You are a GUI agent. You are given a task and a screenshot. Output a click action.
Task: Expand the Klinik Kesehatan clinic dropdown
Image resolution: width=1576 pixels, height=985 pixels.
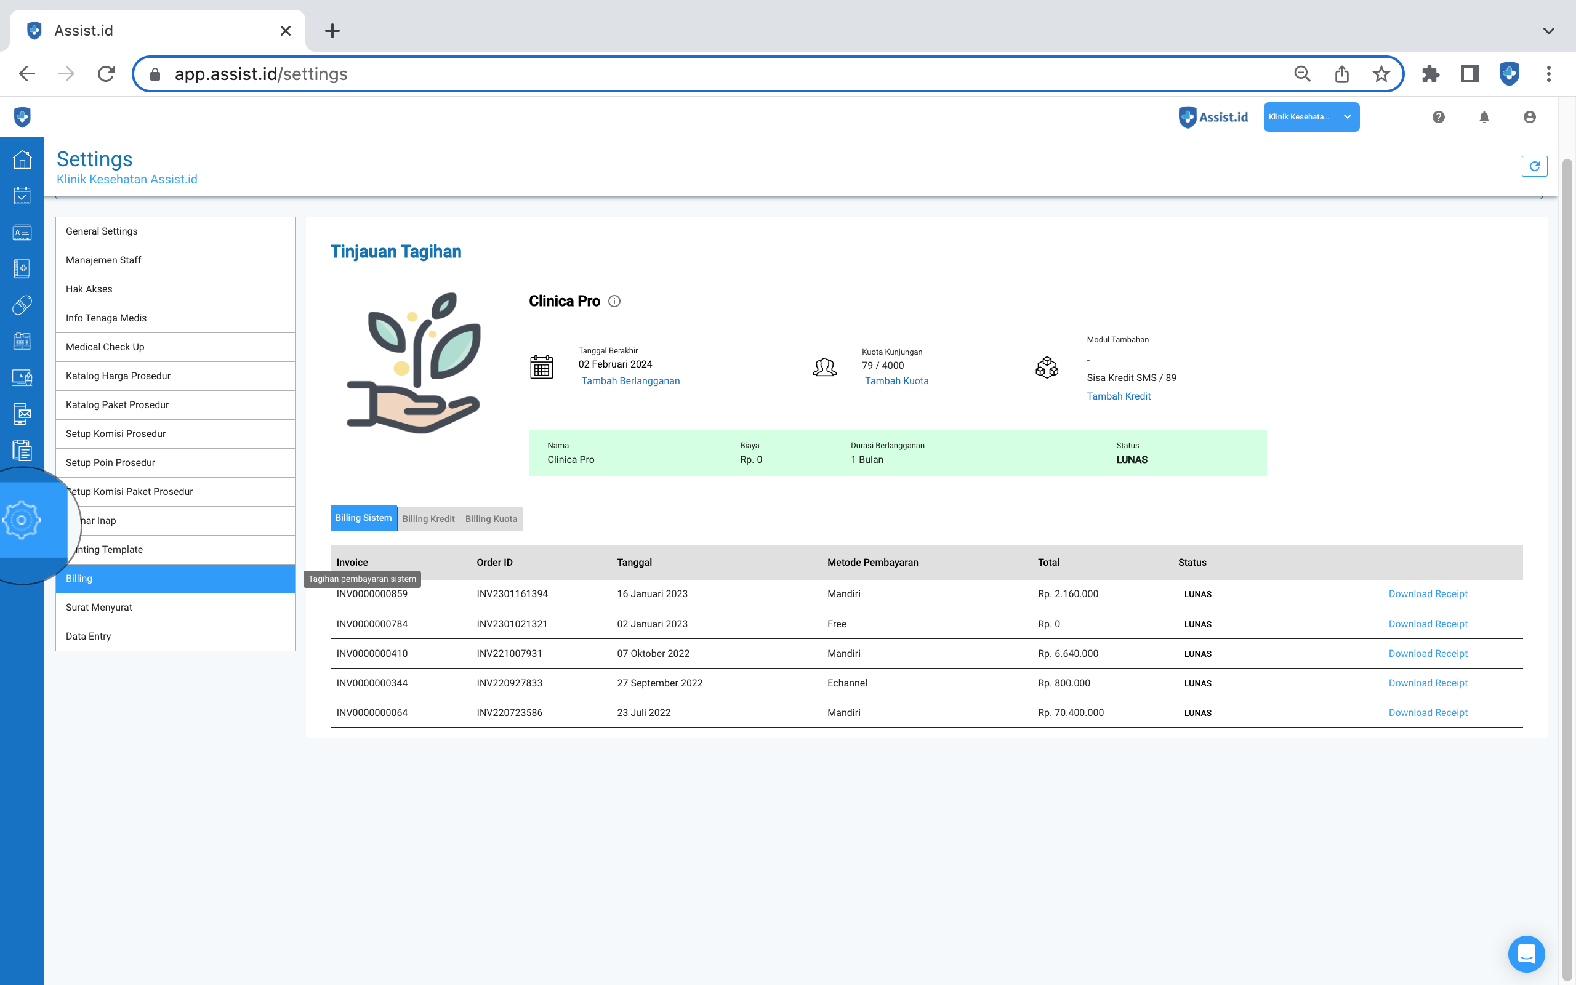click(x=1311, y=117)
